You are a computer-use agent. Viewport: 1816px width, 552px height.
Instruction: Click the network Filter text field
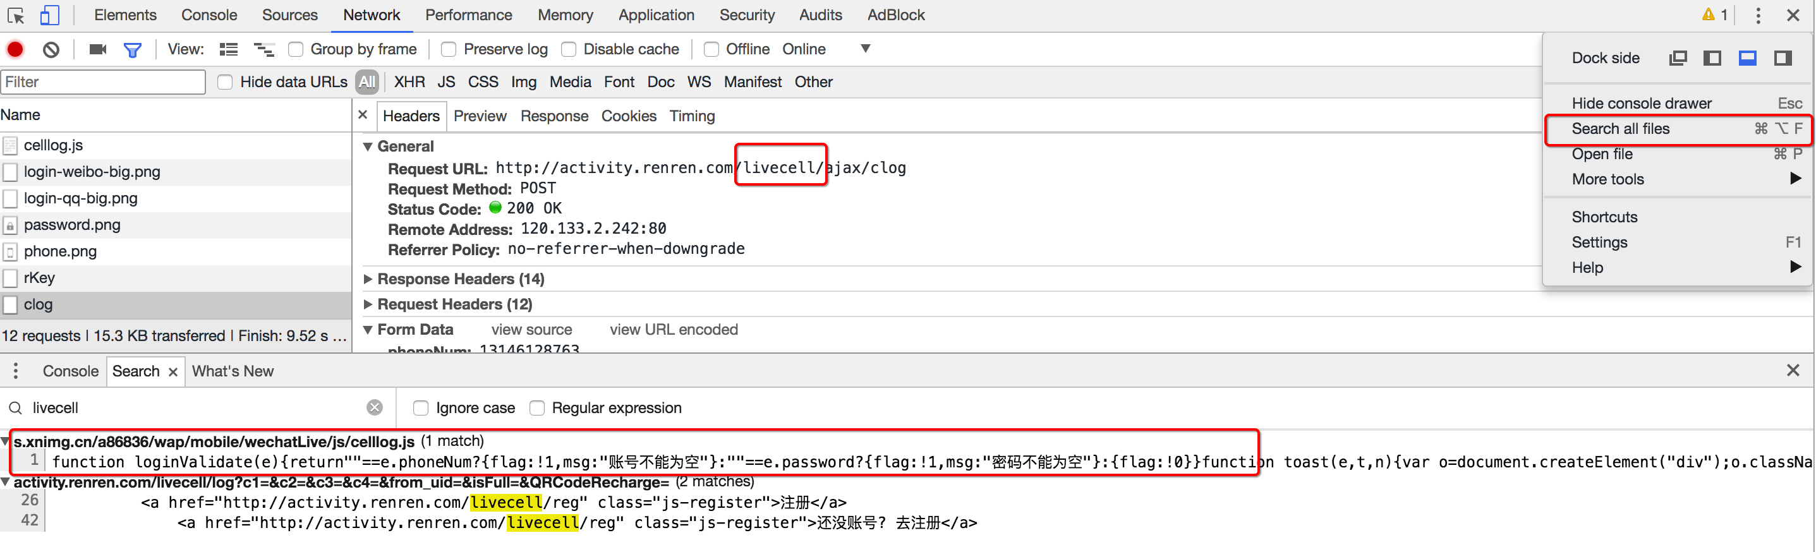click(103, 83)
